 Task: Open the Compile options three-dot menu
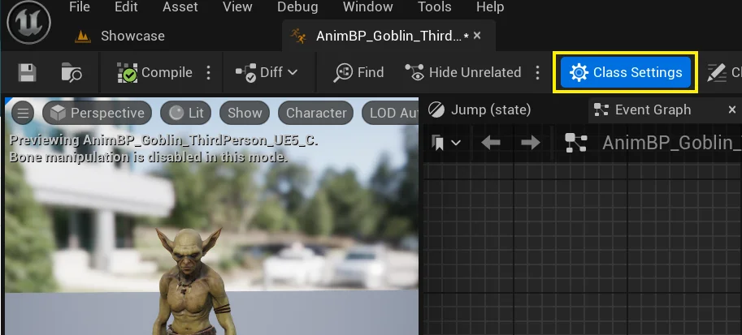coord(209,72)
